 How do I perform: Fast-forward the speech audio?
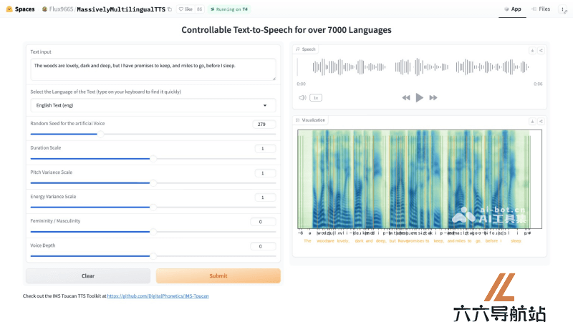pyautogui.click(x=433, y=98)
